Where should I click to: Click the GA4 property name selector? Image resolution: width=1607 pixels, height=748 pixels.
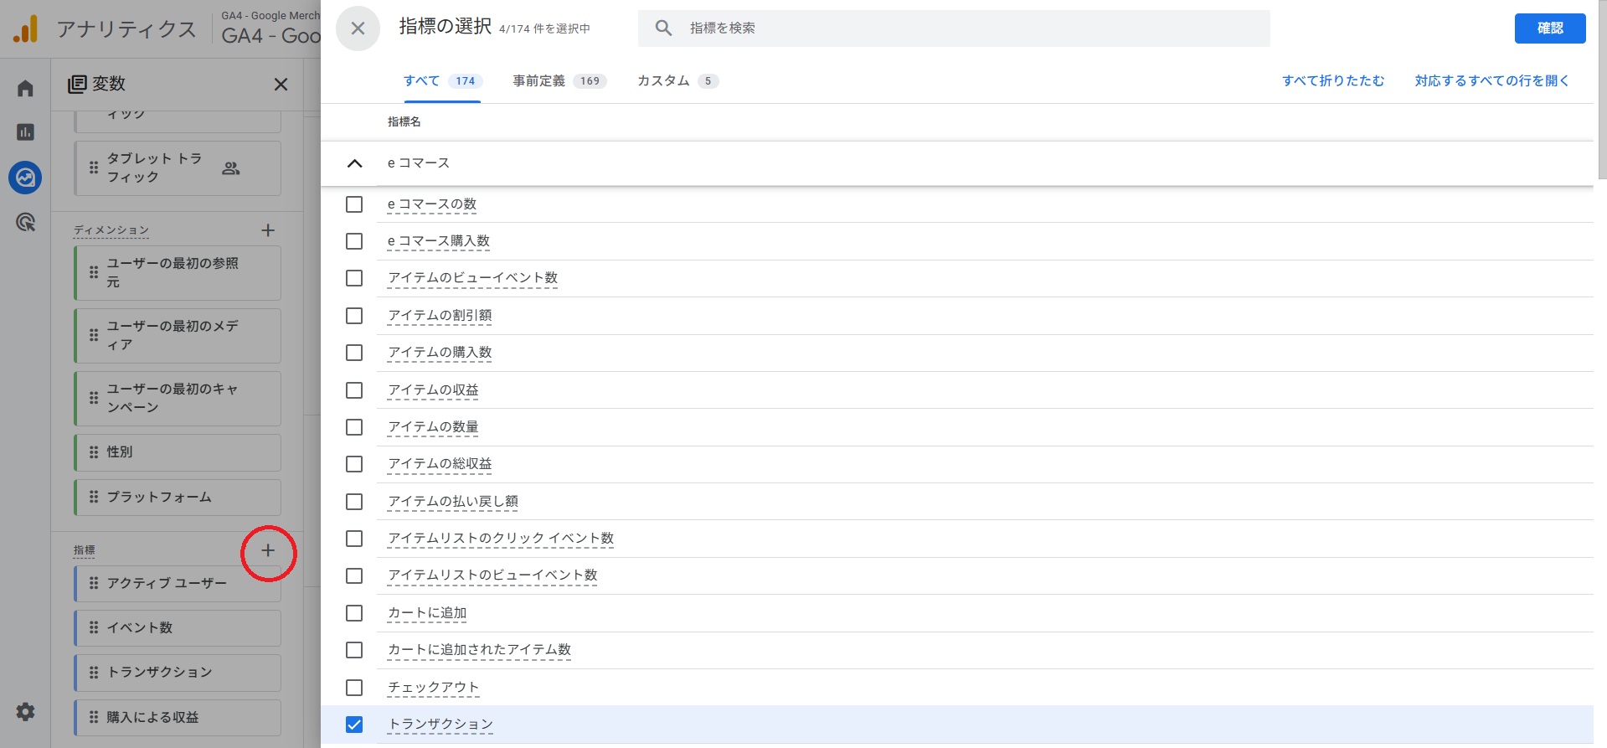(270, 28)
